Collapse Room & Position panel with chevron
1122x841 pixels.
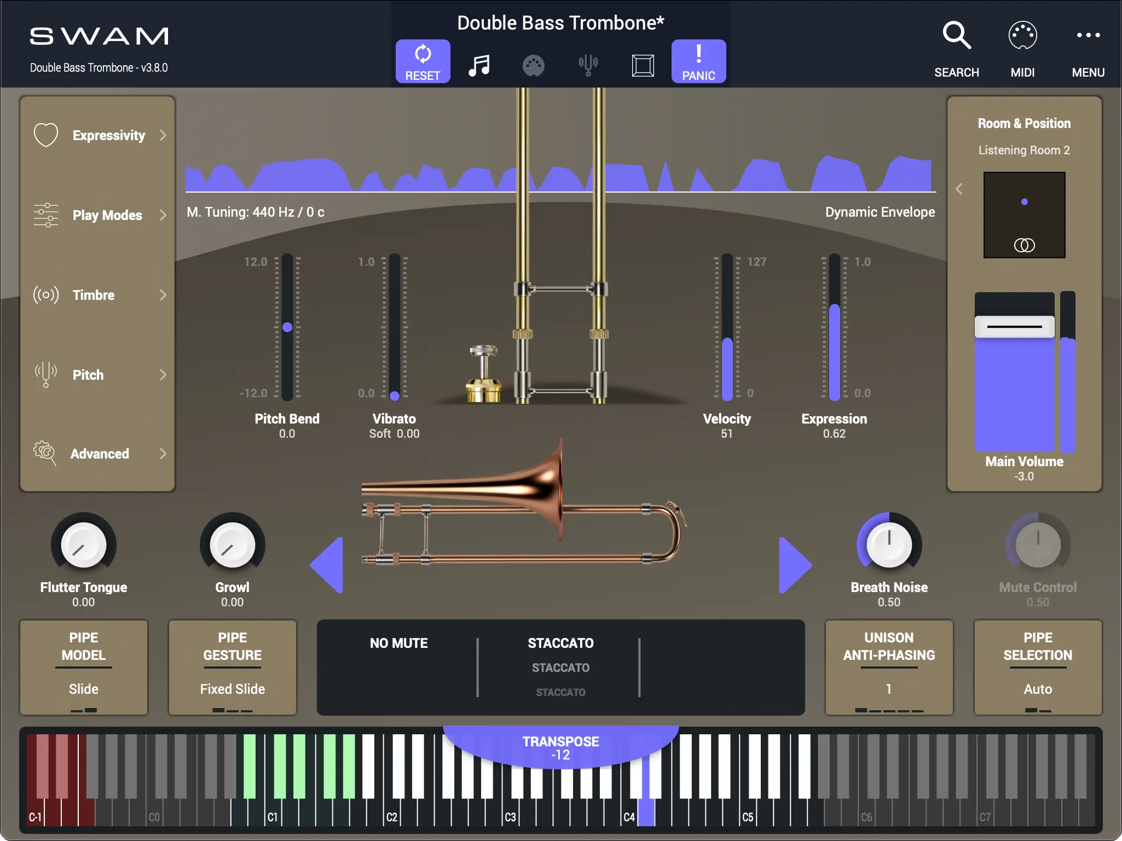tap(959, 189)
